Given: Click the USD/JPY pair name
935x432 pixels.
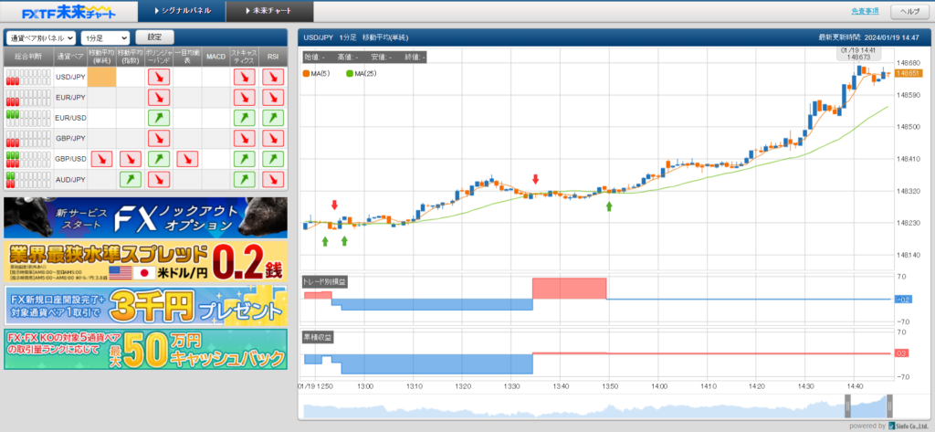Looking at the screenshot, I should [70, 77].
